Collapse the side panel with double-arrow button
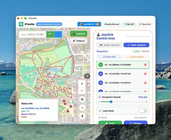The image size is (171, 140). (87, 76)
